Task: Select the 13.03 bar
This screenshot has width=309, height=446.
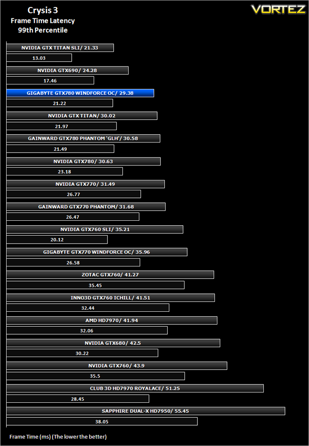Action: [x=39, y=58]
